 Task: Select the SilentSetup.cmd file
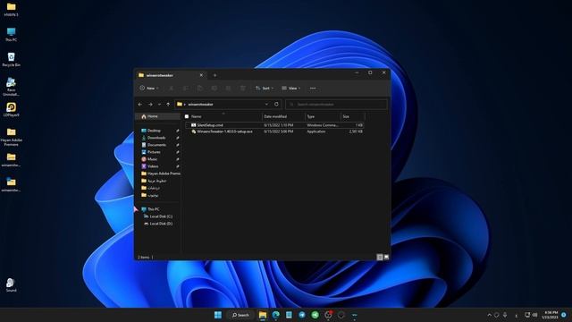click(274, 125)
